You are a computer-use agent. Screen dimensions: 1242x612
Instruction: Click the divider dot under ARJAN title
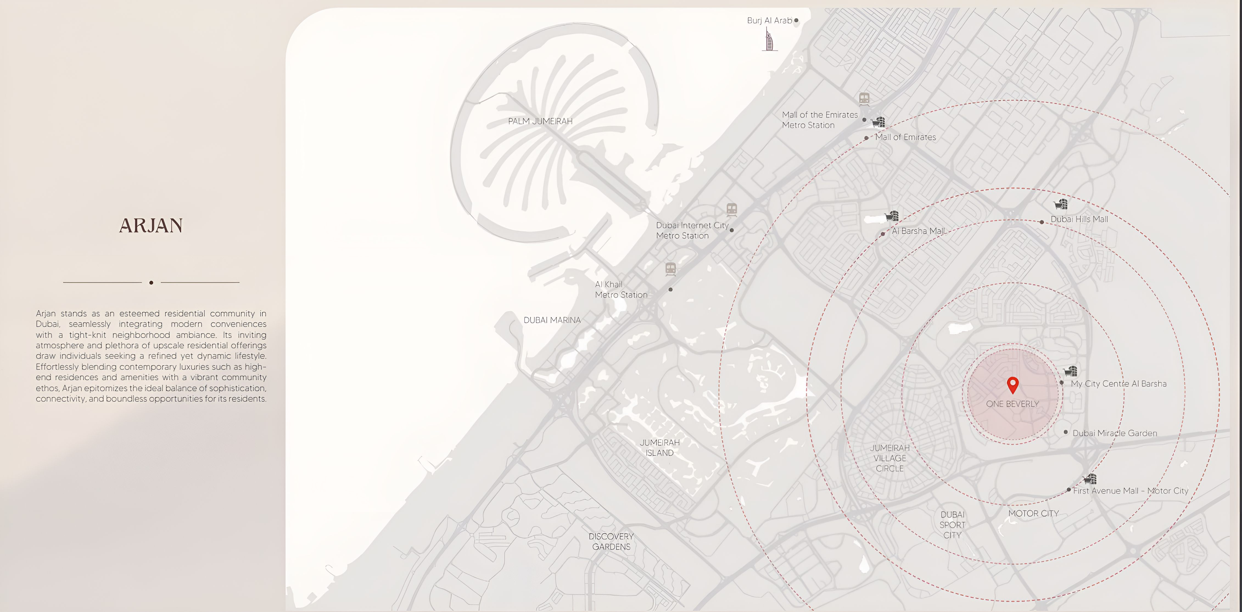[x=151, y=283]
